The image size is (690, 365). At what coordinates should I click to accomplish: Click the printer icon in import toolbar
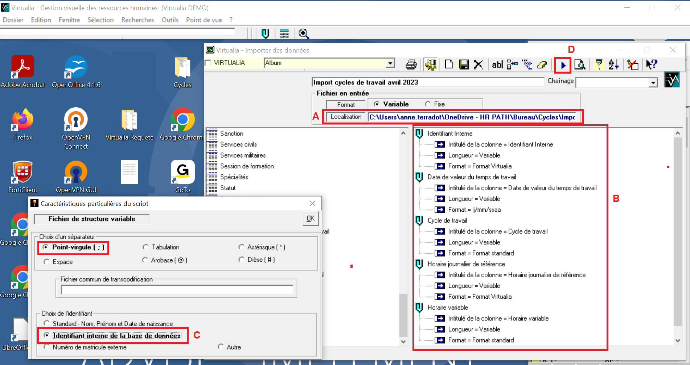click(411, 65)
